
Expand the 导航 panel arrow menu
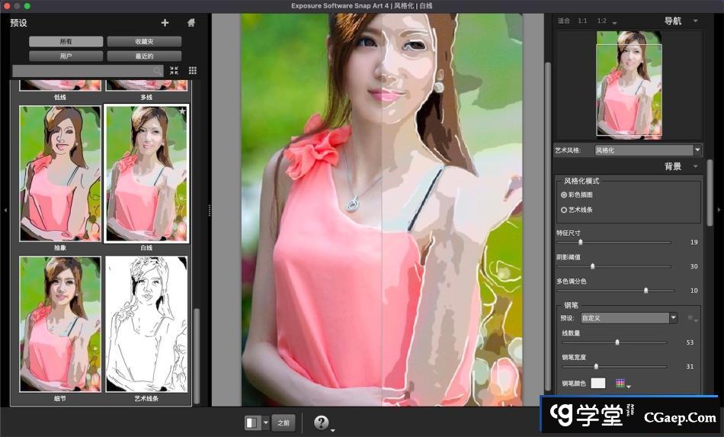point(696,21)
